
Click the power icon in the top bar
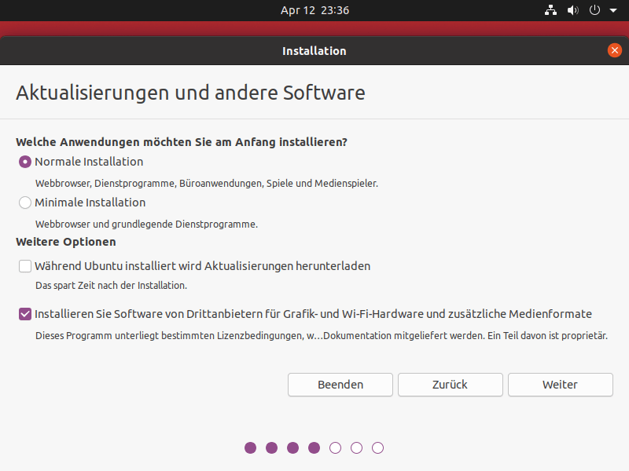(x=594, y=11)
